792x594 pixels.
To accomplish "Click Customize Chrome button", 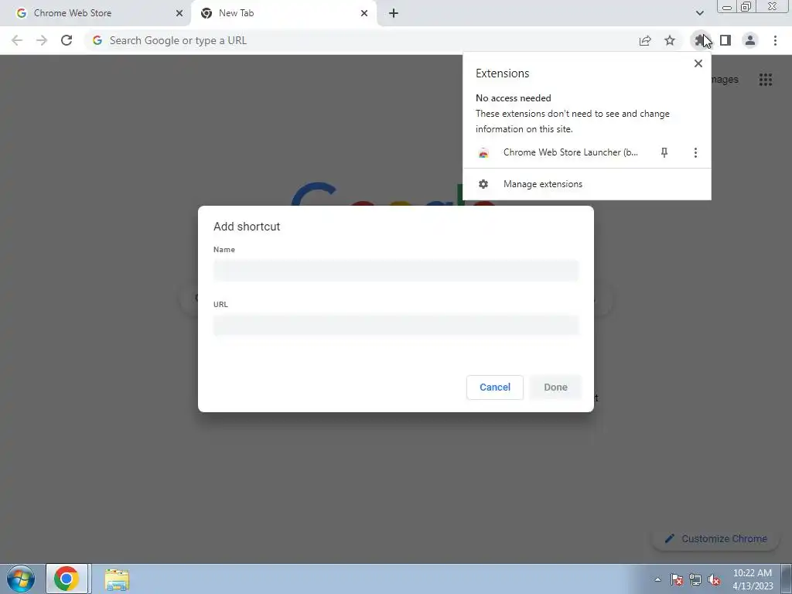I will pos(716,539).
